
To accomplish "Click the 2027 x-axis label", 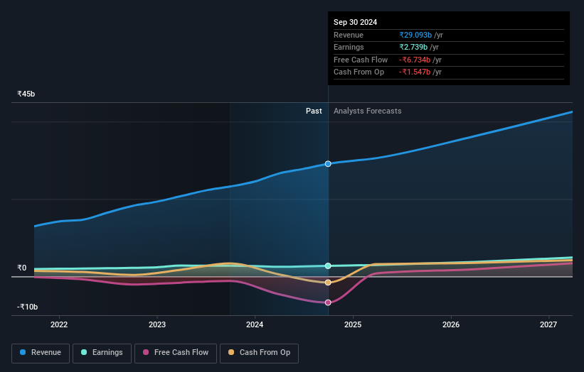I will point(548,325).
